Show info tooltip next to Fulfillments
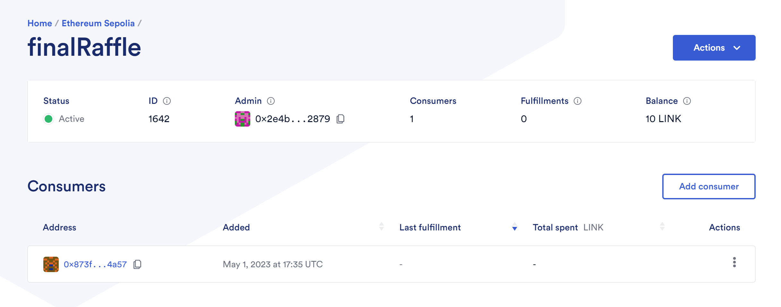 (x=578, y=101)
